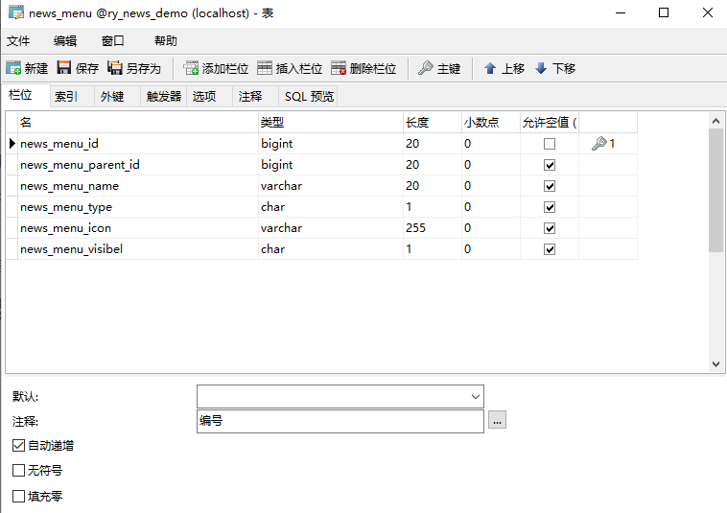
Task: Click the 小数点 column header
Action: pos(491,123)
